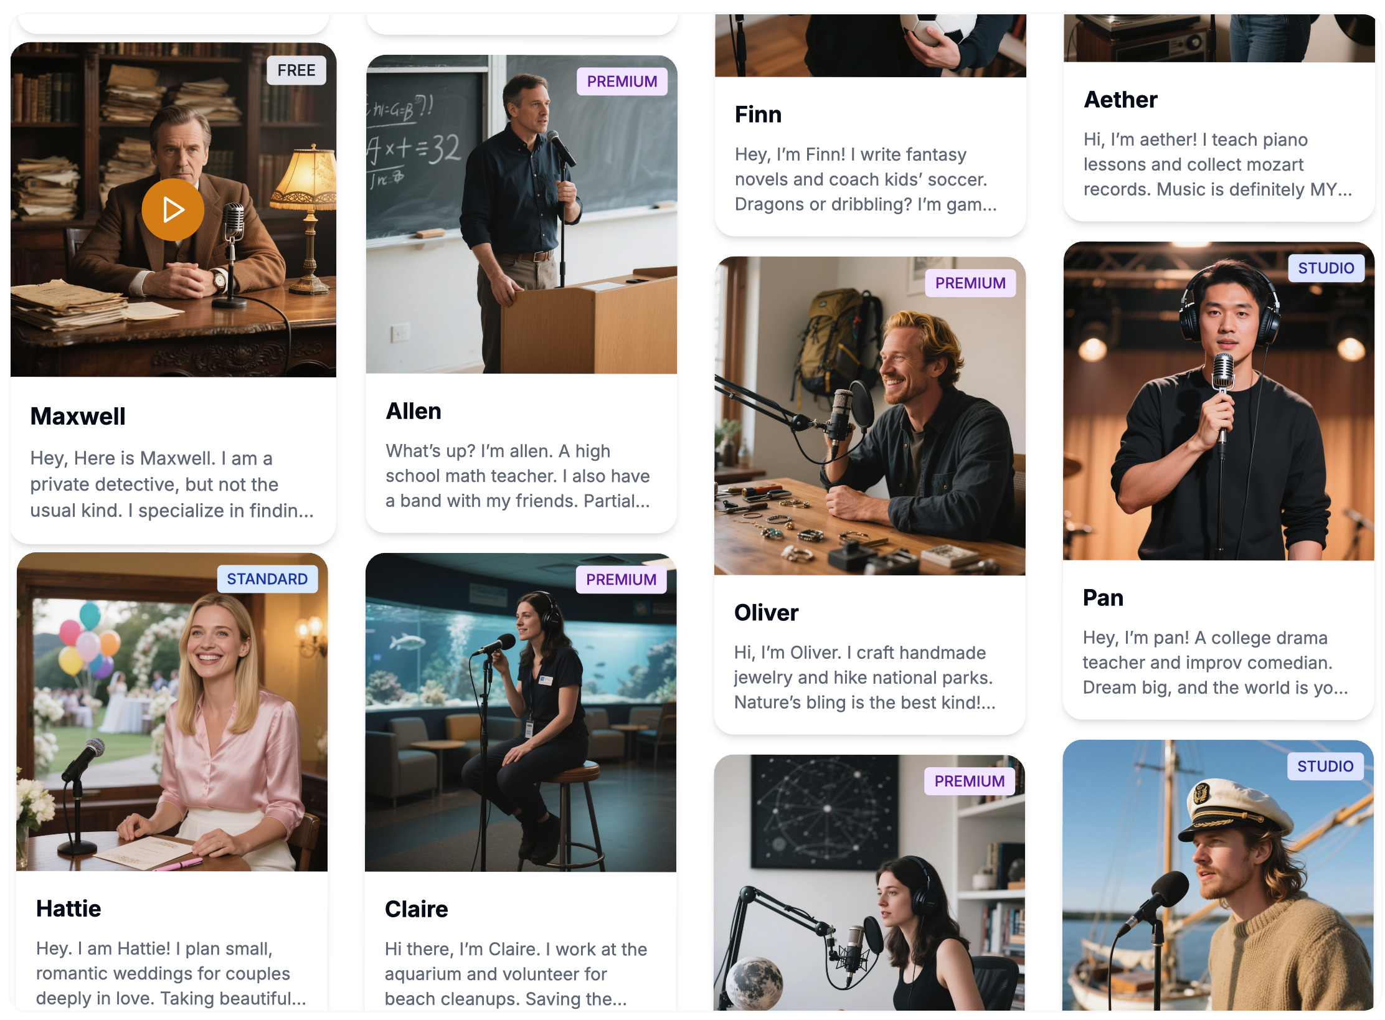Click the PREMIUM badge on Oliver's card

click(x=970, y=283)
